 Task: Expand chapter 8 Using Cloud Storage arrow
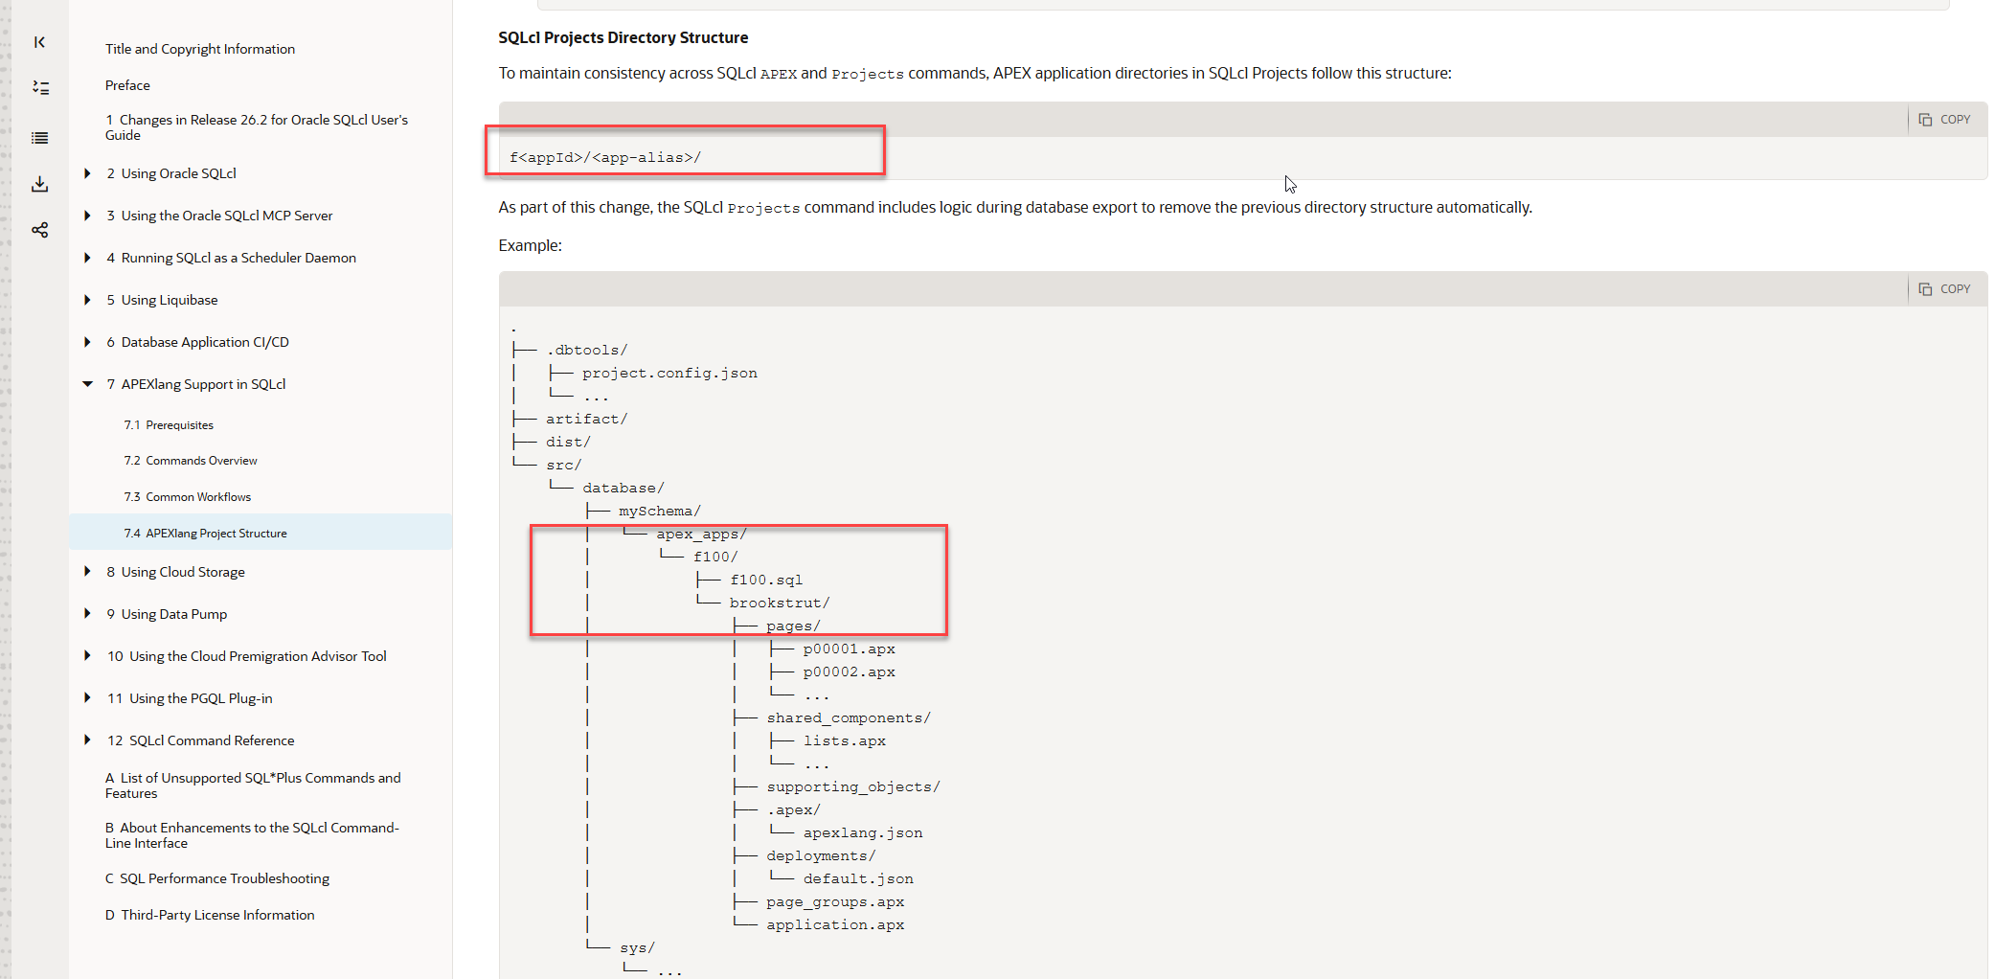(x=87, y=572)
